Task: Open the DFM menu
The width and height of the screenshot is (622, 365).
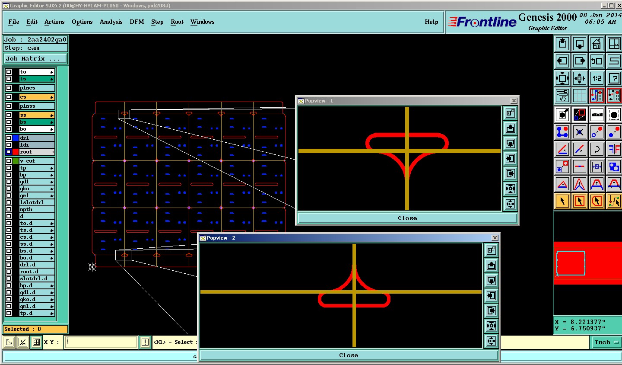Action: click(136, 22)
